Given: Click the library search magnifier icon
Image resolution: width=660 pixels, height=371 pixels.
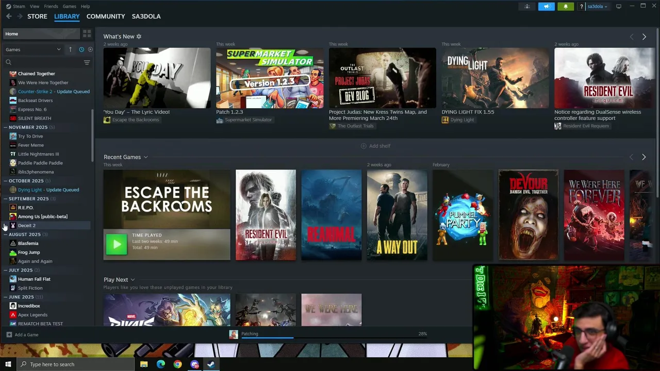Looking at the screenshot, I should [8, 62].
